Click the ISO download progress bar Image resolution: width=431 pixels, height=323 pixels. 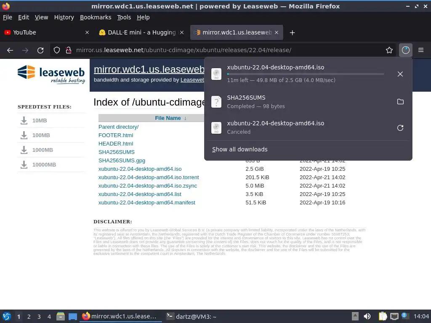(x=306, y=74)
